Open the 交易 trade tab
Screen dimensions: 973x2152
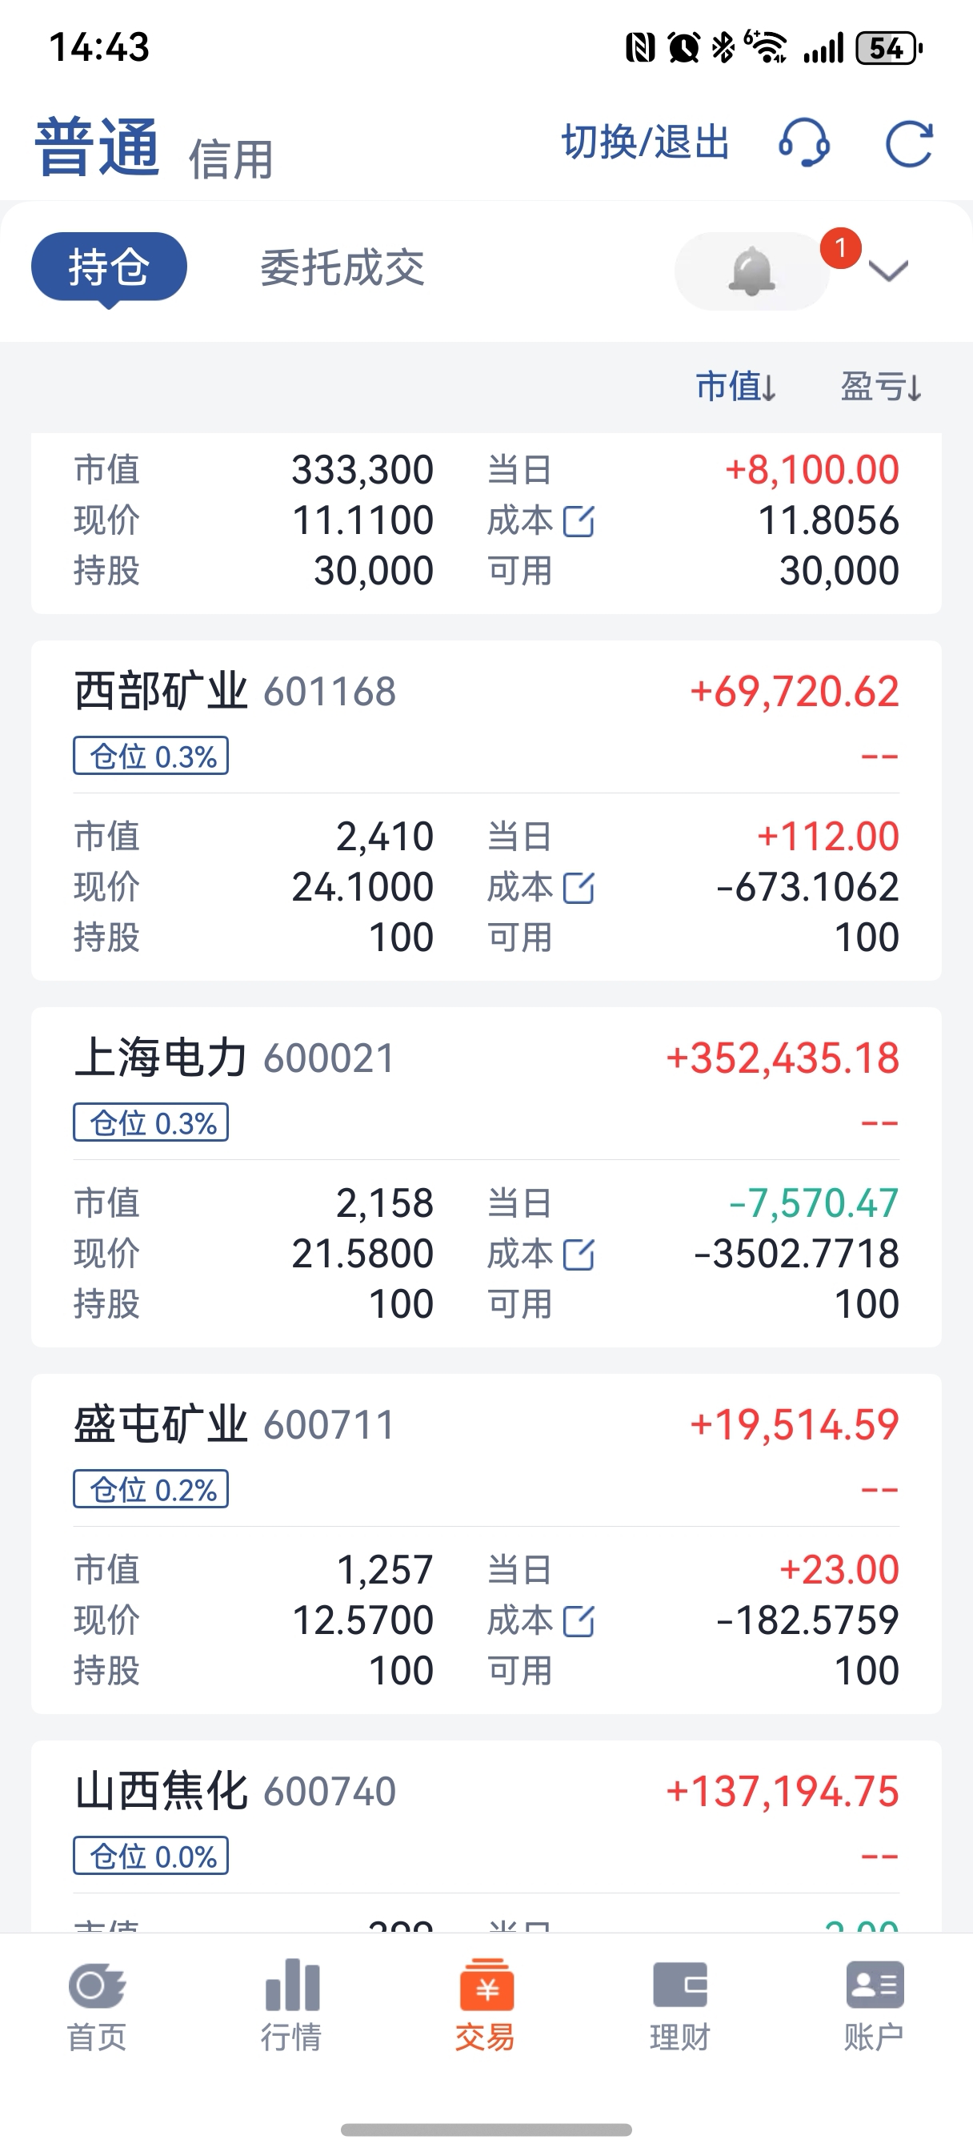tap(486, 2005)
